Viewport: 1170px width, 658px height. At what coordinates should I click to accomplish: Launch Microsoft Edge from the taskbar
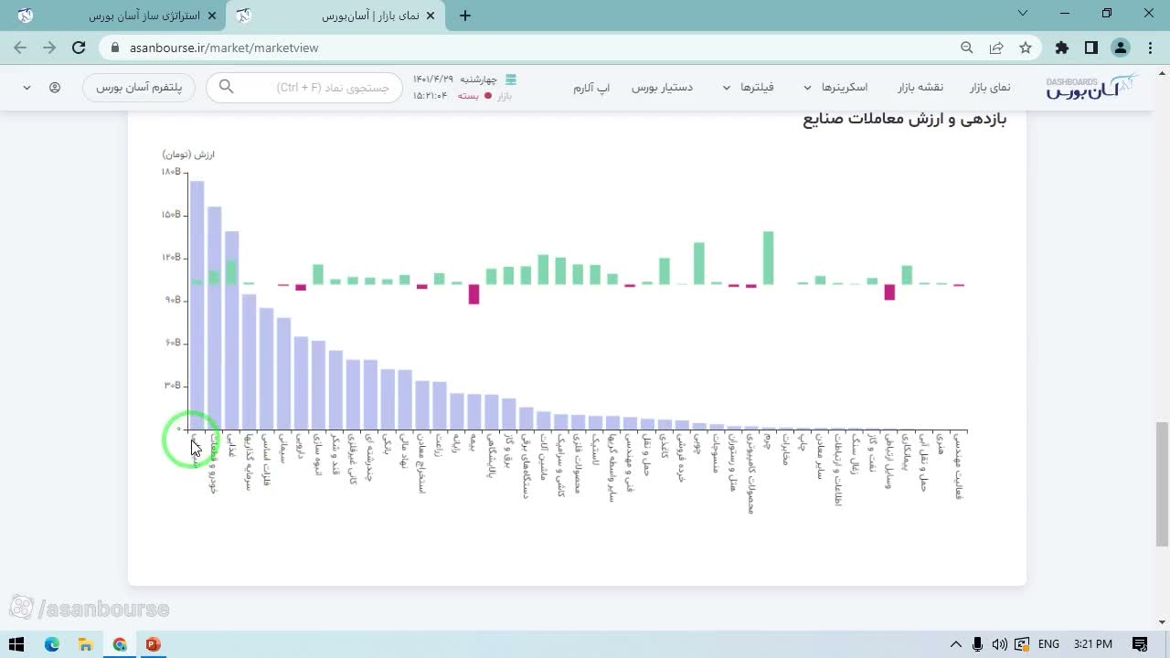pos(52,644)
